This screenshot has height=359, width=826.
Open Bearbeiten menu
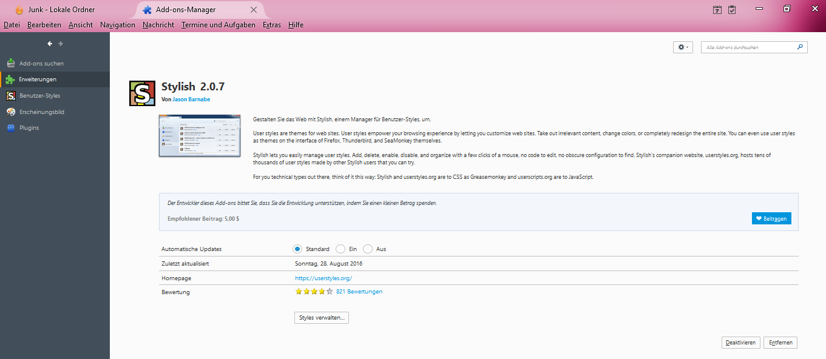click(44, 25)
